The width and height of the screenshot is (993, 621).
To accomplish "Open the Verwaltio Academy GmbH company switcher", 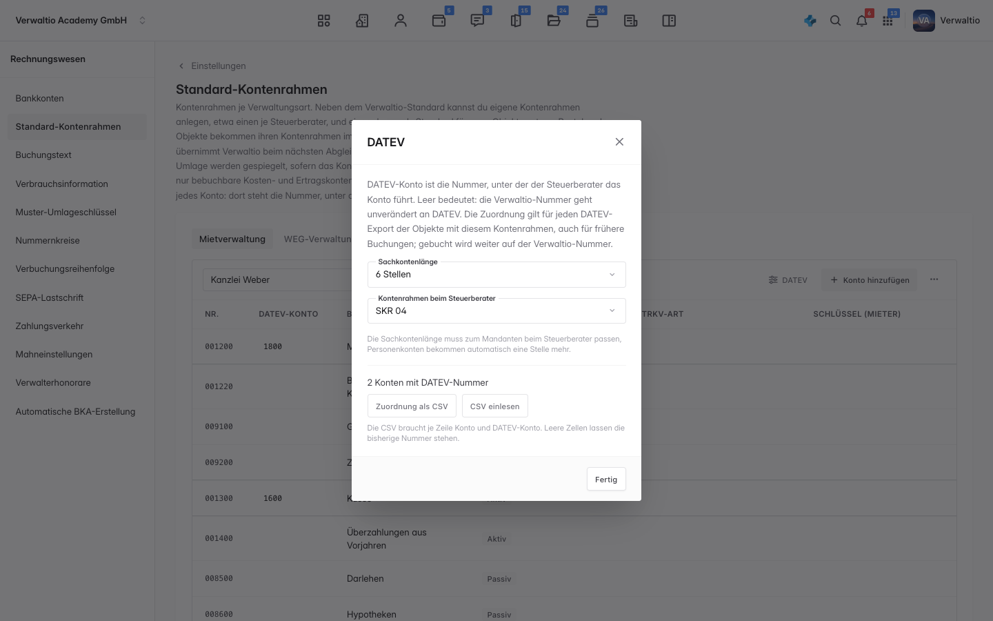I will coord(81,21).
